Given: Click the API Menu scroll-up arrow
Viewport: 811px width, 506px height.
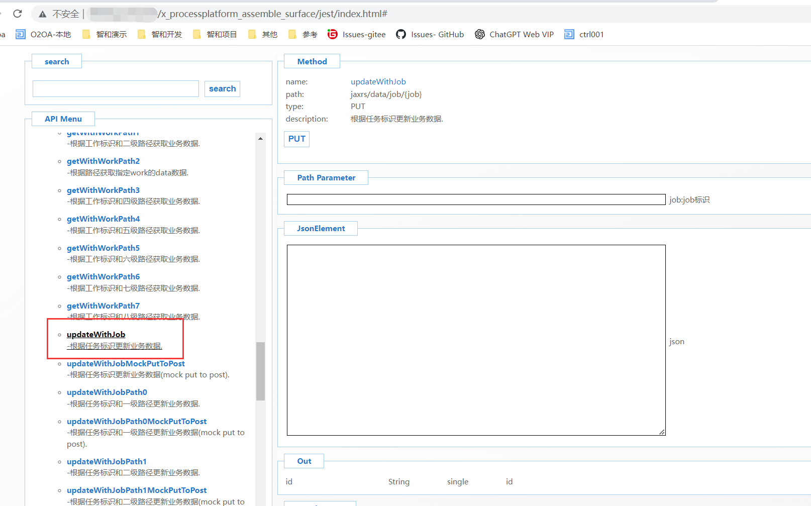Looking at the screenshot, I should click(260, 138).
